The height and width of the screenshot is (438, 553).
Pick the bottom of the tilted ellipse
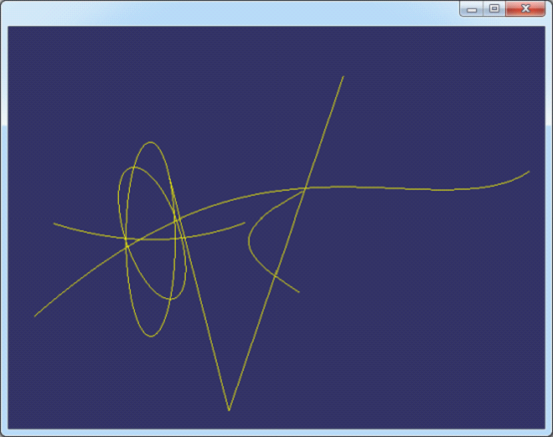coord(171,299)
